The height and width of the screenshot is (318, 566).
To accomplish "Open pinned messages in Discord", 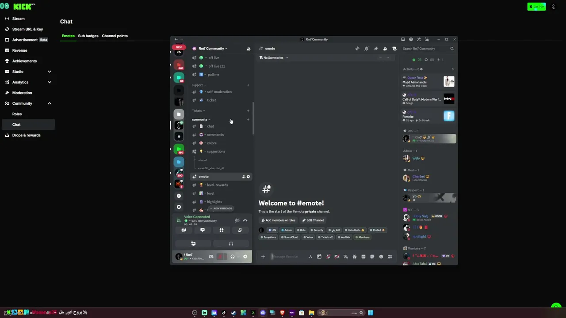I will click(376, 49).
